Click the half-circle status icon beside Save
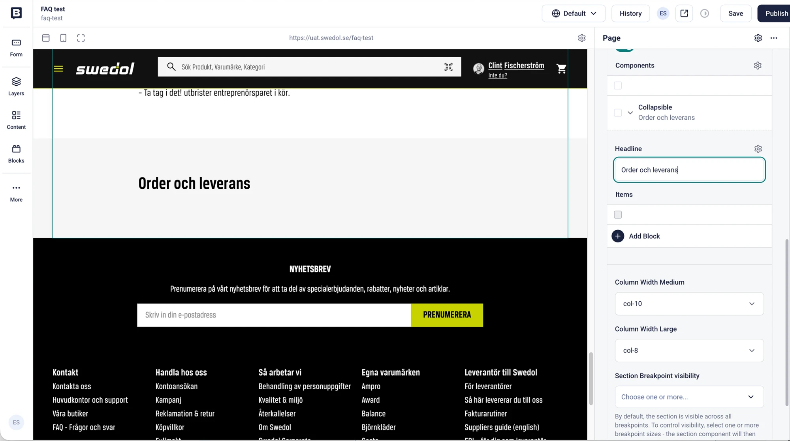 (x=705, y=13)
